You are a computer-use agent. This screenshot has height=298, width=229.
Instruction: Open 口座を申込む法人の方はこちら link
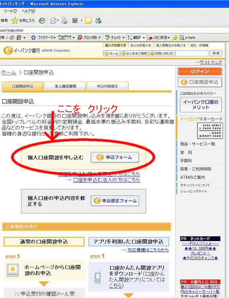pos(107,180)
